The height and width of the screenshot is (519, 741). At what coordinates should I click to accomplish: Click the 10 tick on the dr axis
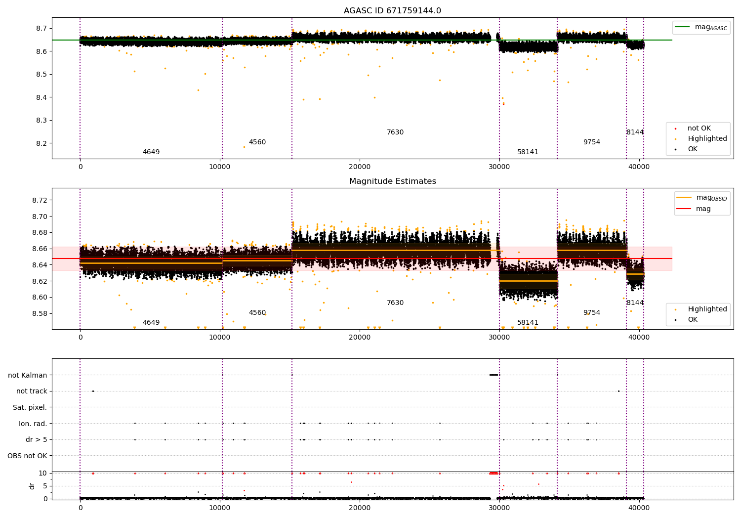pyautogui.click(x=43, y=474)
